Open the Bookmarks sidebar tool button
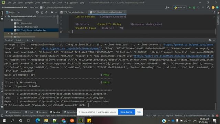The height and width of the screenshot is (124, 220). pyautogui.click(x=2, y=102)
